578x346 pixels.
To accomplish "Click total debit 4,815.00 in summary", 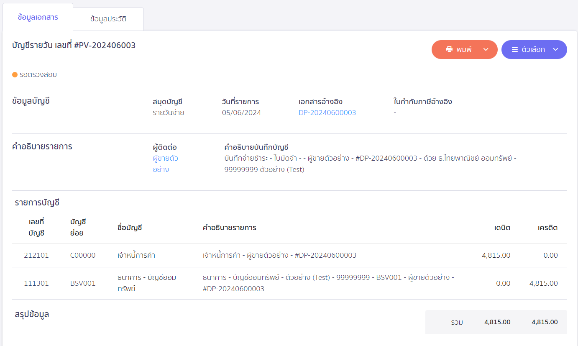I will (x=497, y=322).
